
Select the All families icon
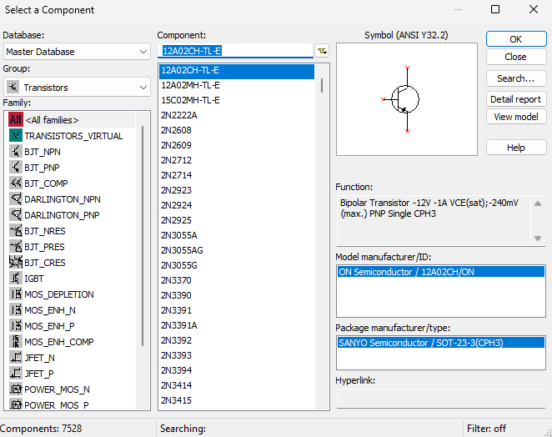pyautogui.click(x=16, y=120)
